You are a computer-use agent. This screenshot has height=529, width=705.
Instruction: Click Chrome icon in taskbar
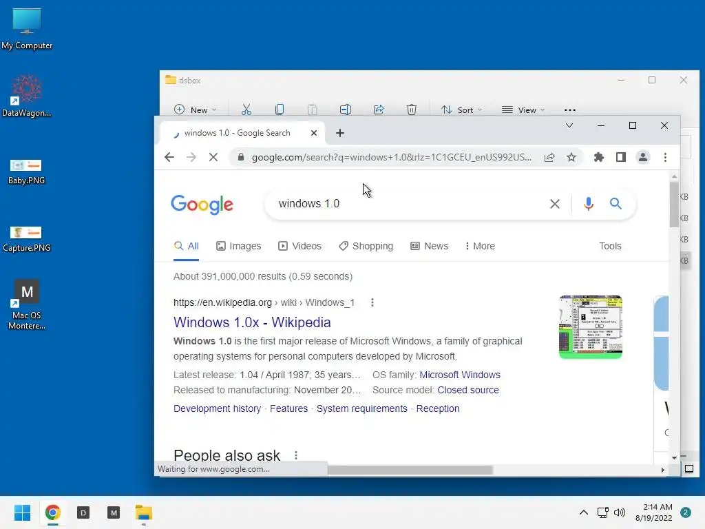point(52,512)
